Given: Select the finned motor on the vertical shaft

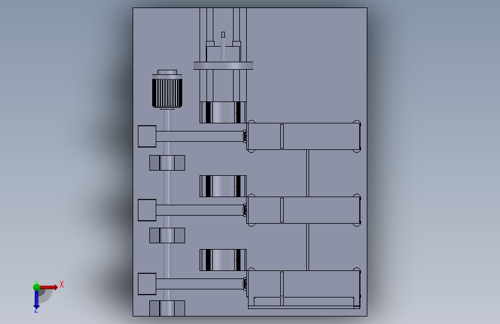Looking at the screenshot, I should click(x=167, y=93).
